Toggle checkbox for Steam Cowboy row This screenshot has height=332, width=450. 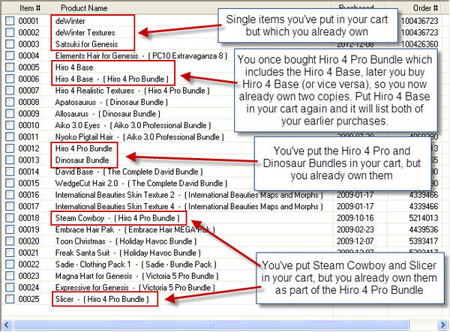[10, 218]
